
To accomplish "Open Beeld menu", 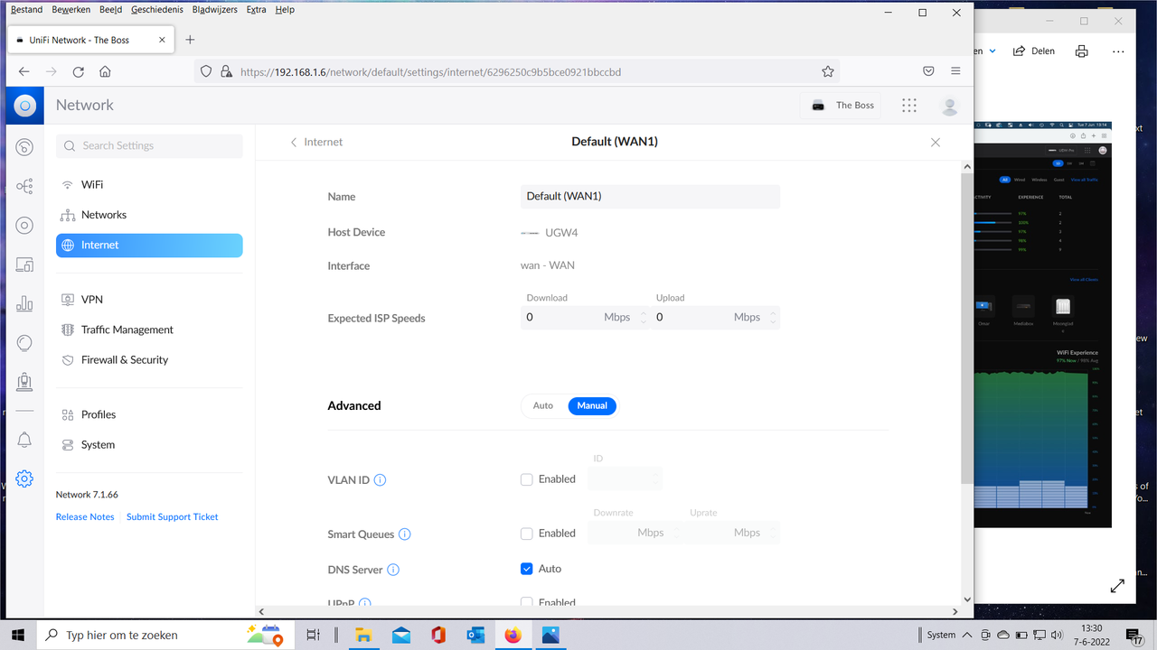I will click(111, 10).
